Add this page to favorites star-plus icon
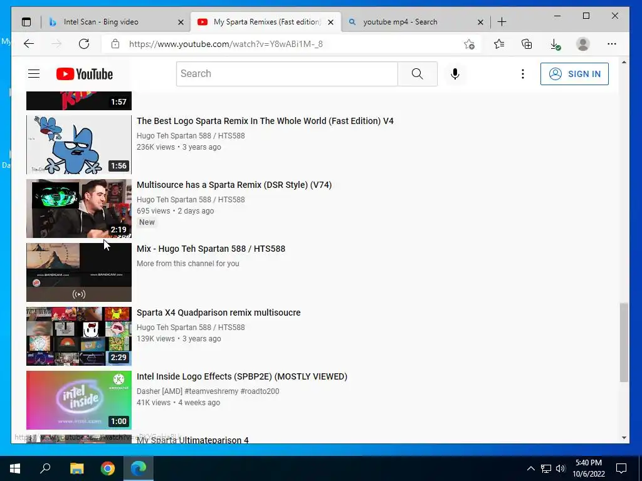This screenshot has width=642, height=481. pyautogui.click(x=469, y=44)
